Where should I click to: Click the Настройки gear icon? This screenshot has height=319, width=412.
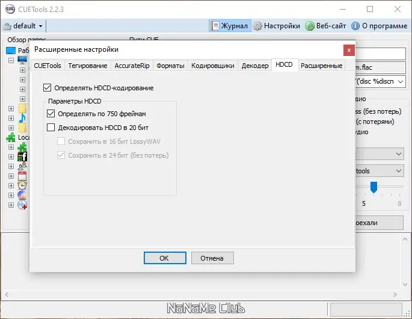pyautogui.click(x=257, y=26)
